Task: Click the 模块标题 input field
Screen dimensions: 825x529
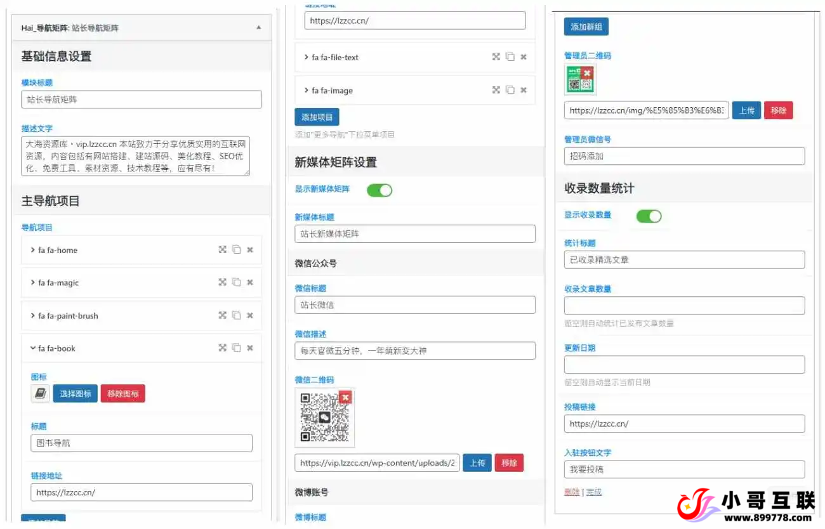Action: coord(142,100)
